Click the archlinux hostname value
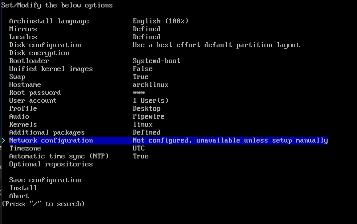This screenshot has height=224, width=357. pos(150,85)
